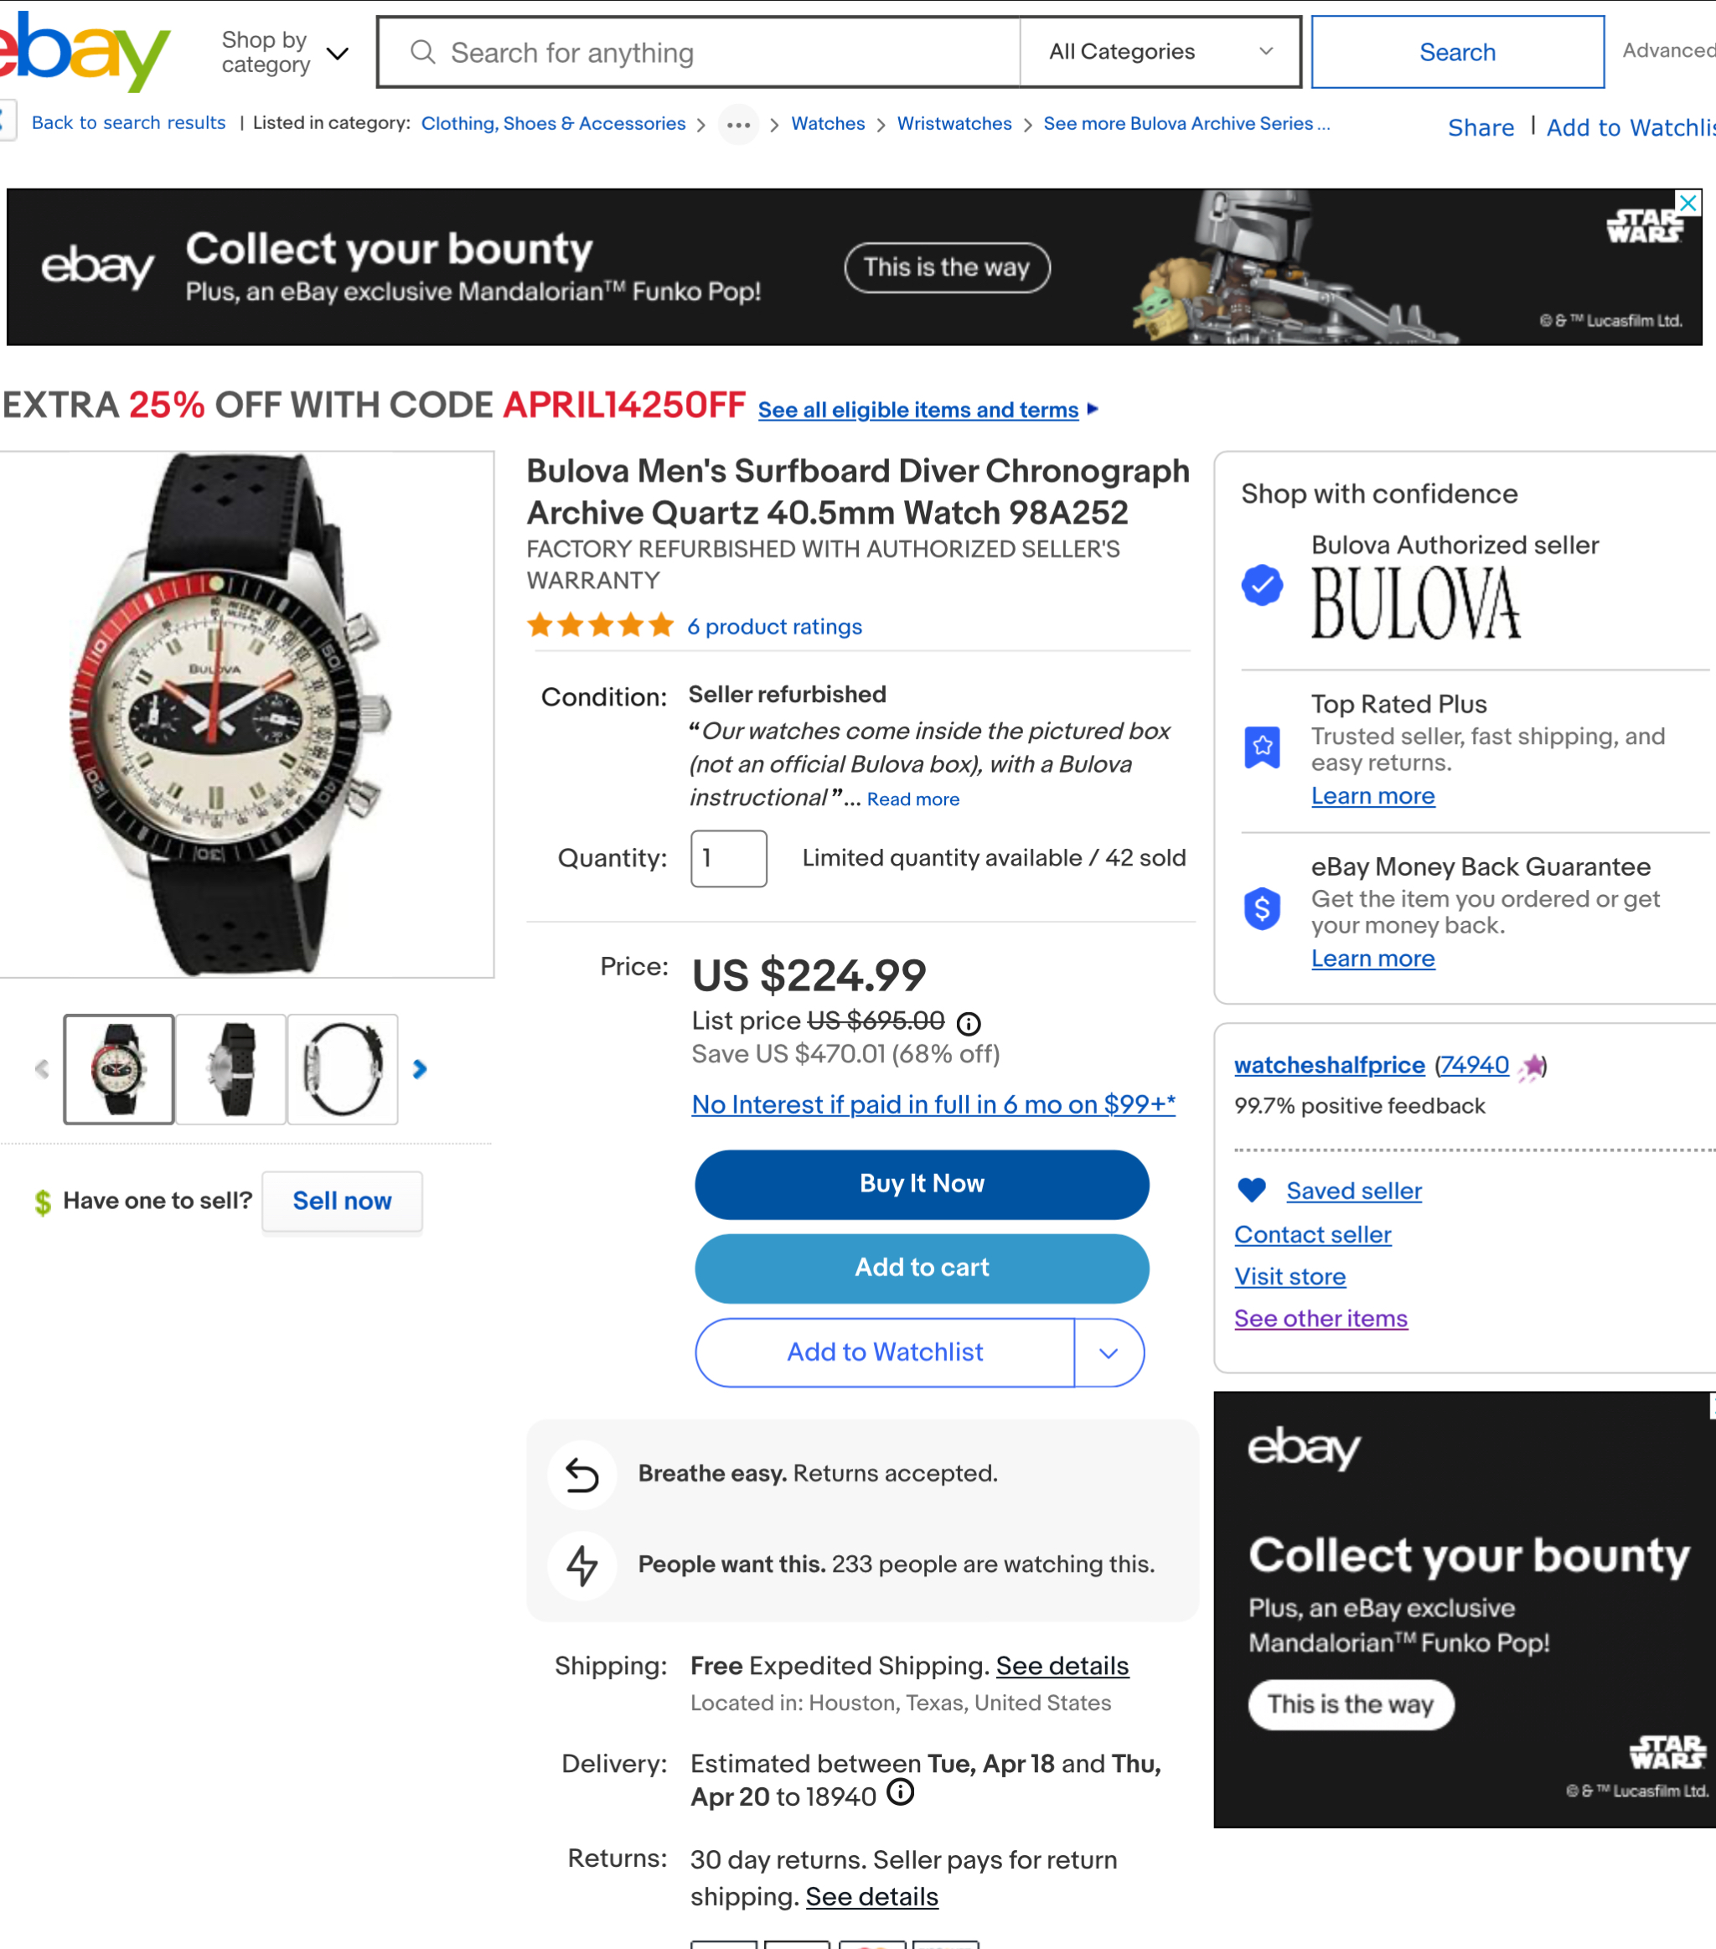Expand the Add to Watchlist options arrow
The width and height of the screenshot is (1716, 1949).
[1108, 1352]
